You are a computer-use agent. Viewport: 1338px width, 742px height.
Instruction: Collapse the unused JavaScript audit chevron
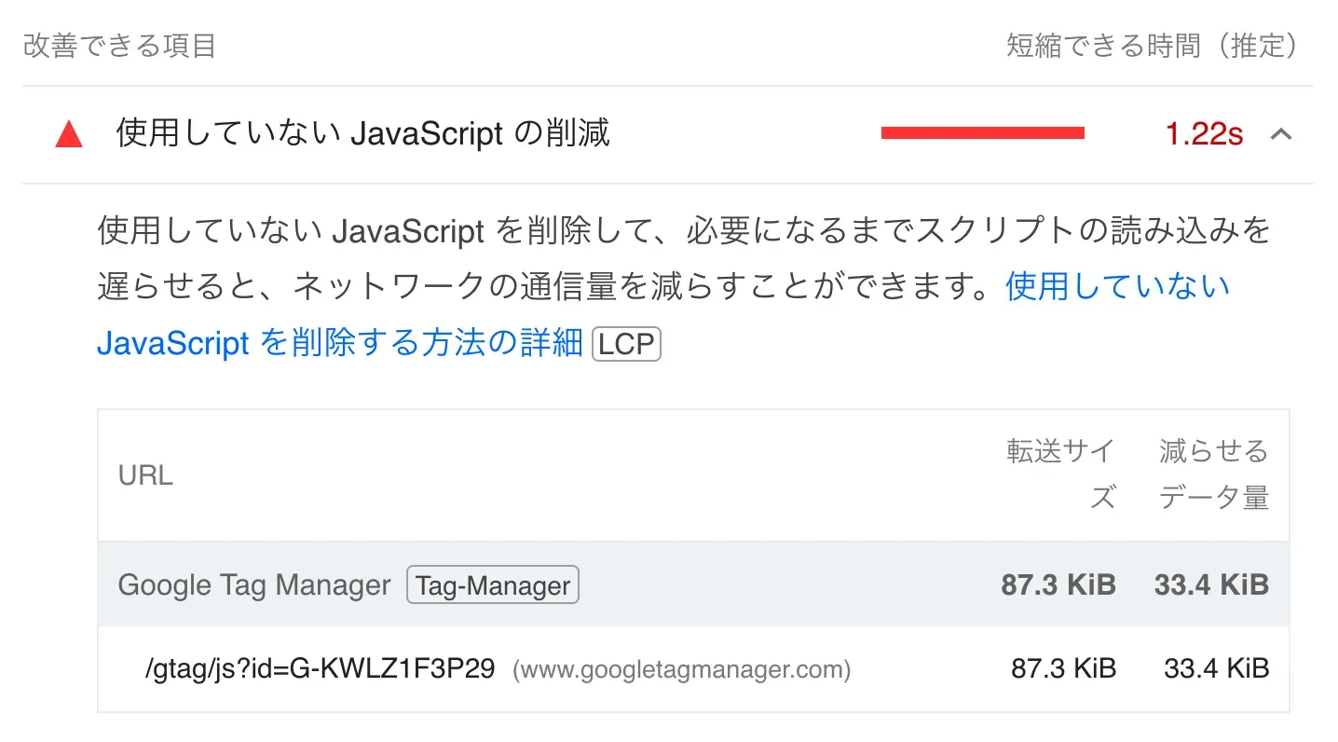(1281, 134)
